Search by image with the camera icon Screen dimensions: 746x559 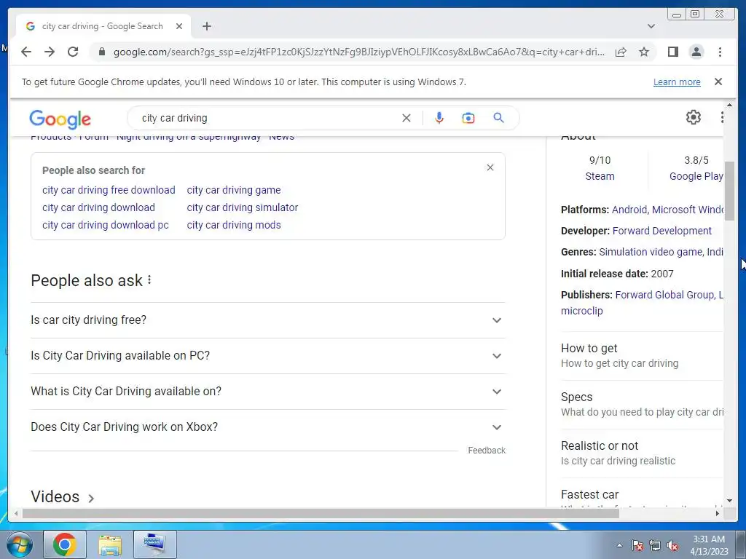click(x=468, y=118)
